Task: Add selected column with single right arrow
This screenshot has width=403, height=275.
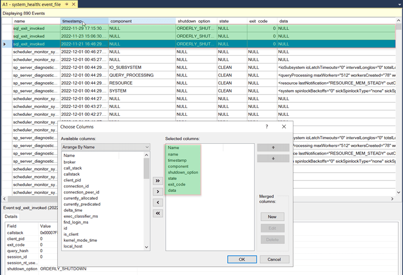Action: coord(158,192)
